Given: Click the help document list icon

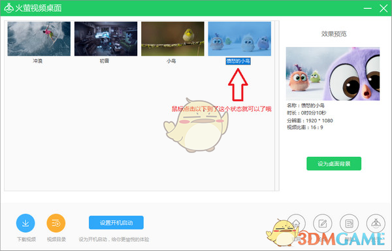Looking at the screenshot, I should tap(349, 224).
